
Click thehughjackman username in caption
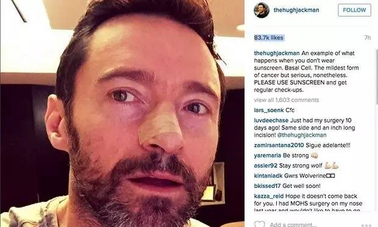coord(277,53)
